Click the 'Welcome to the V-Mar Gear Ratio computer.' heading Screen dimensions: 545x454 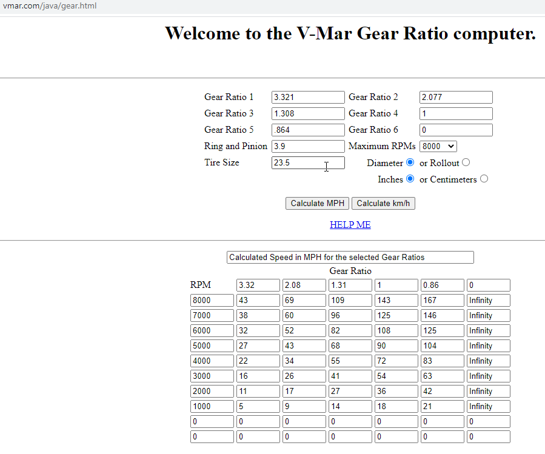tap(350, 33)
